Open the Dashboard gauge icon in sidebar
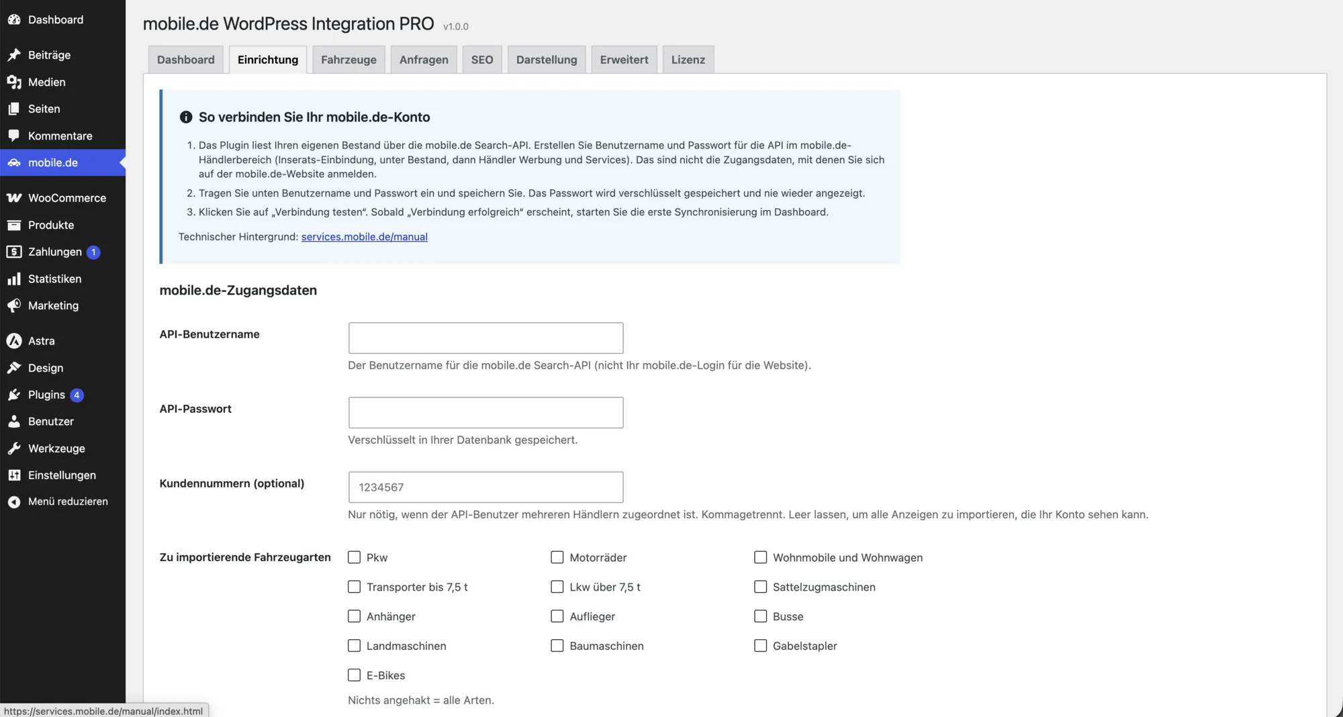The image size is (1343, 717). pyautogui.click(x=14, y=19)
